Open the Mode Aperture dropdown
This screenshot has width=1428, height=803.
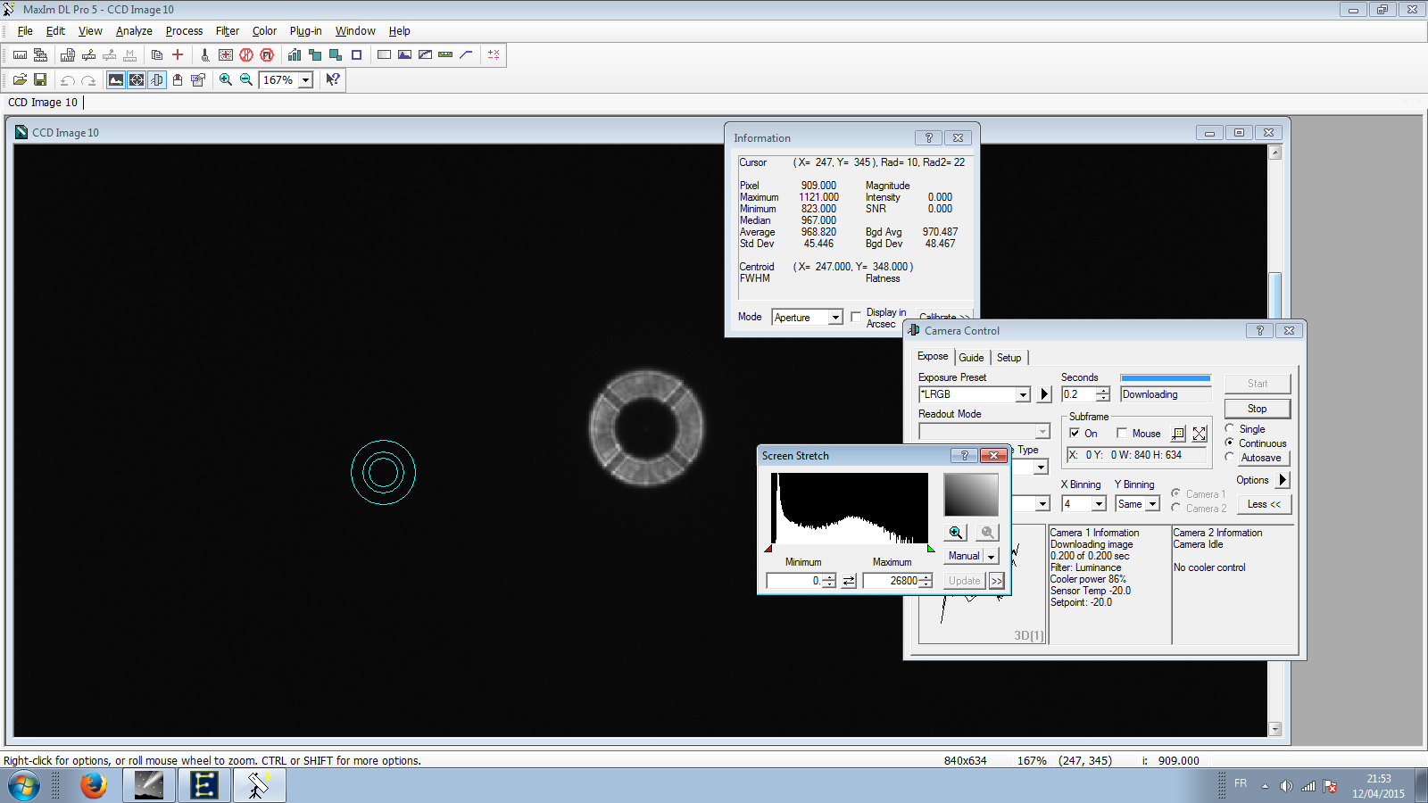click(835, 317)
